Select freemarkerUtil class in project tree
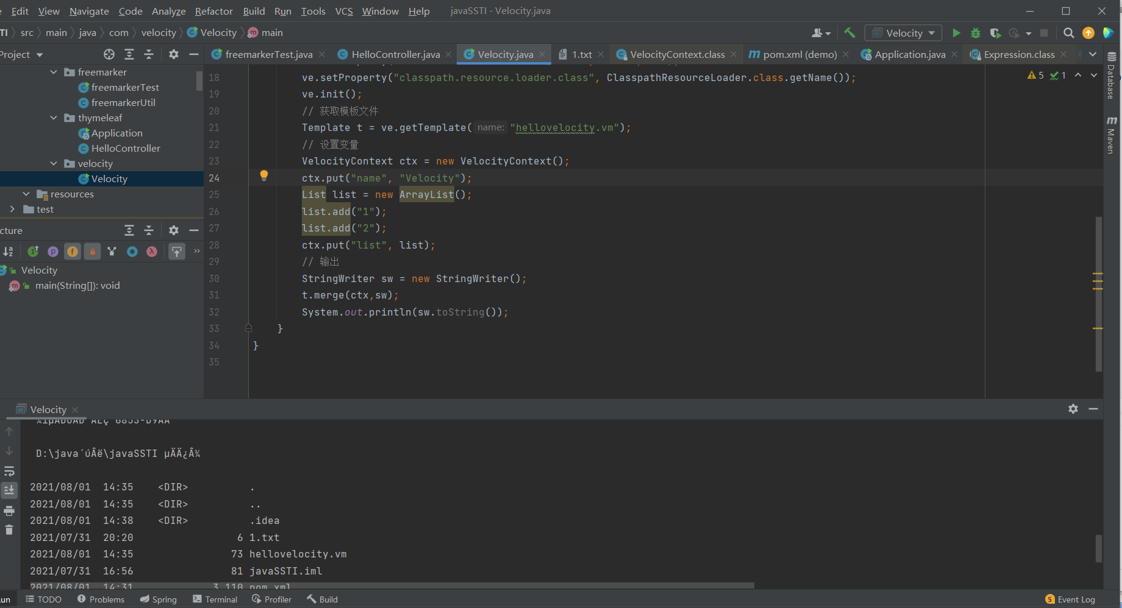Image resolution: width=1122 pixels, height=608 pixels. tap(123, 102)
